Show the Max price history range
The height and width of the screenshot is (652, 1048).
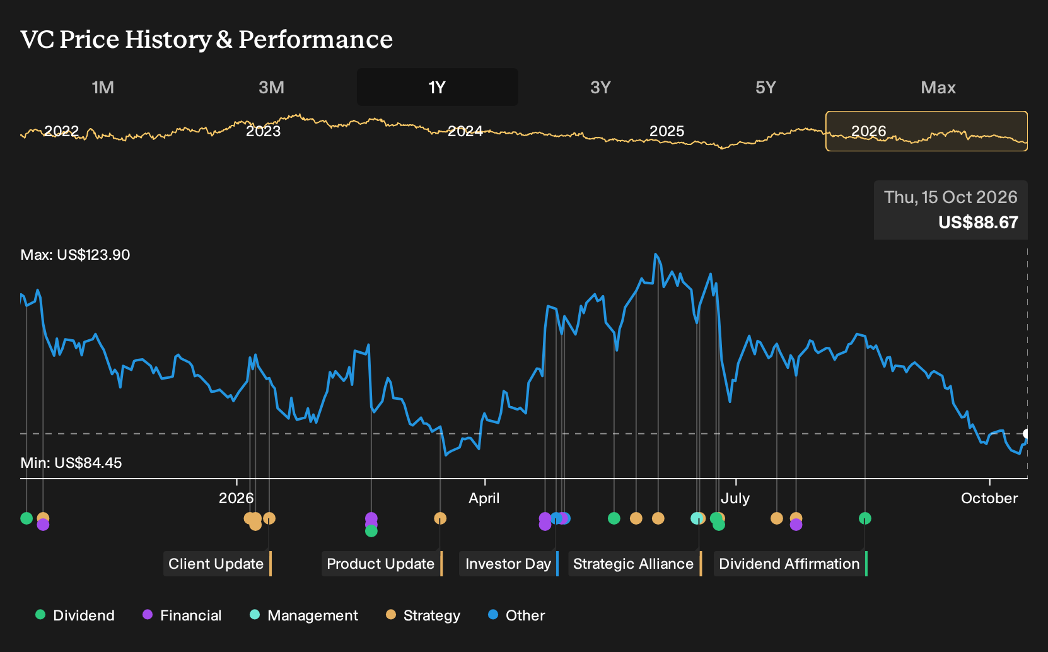(x=938, y=87)
